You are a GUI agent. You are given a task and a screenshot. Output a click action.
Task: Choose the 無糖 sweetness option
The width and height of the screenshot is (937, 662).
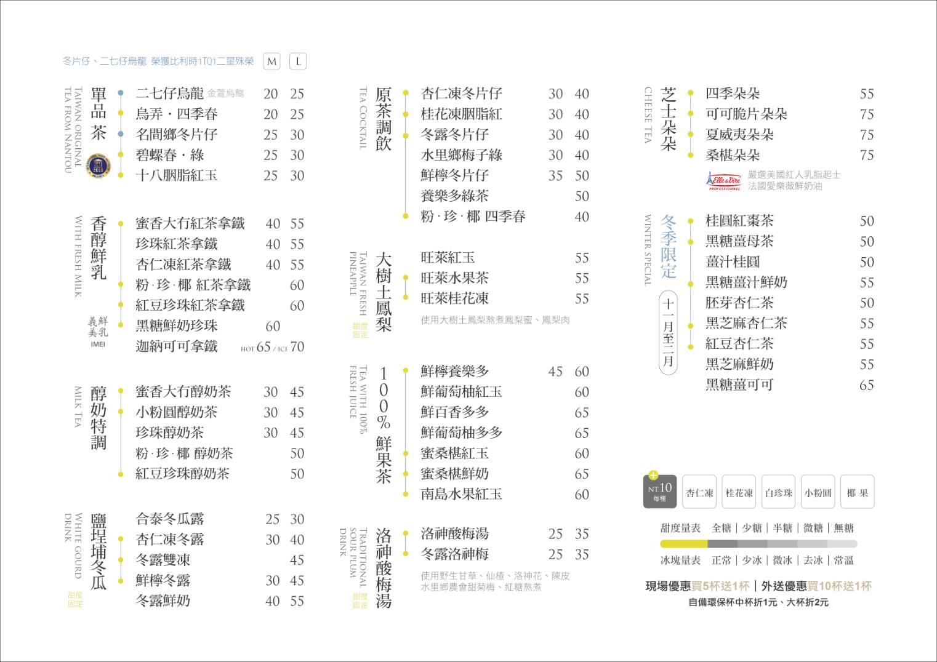click(843, 528)
